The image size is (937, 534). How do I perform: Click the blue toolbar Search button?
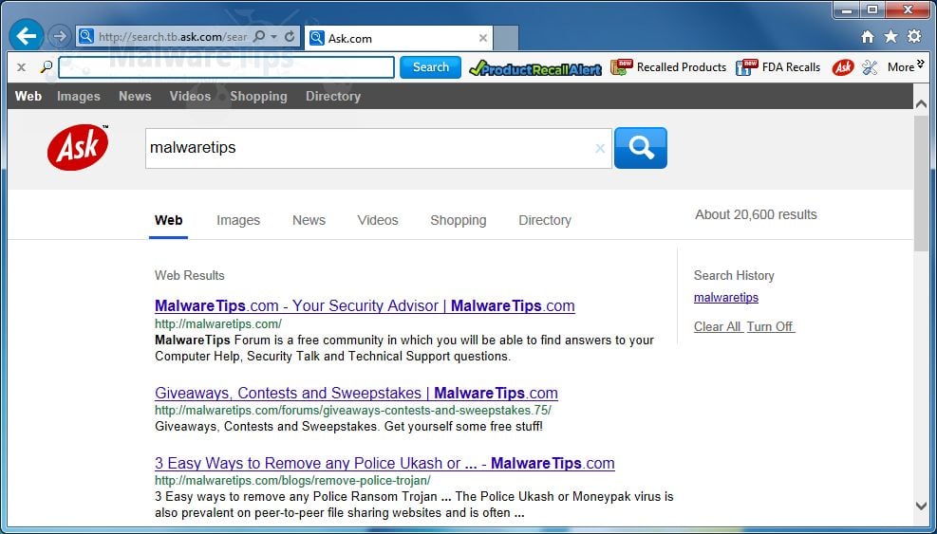pyautogui.click(x=430, y=67)
